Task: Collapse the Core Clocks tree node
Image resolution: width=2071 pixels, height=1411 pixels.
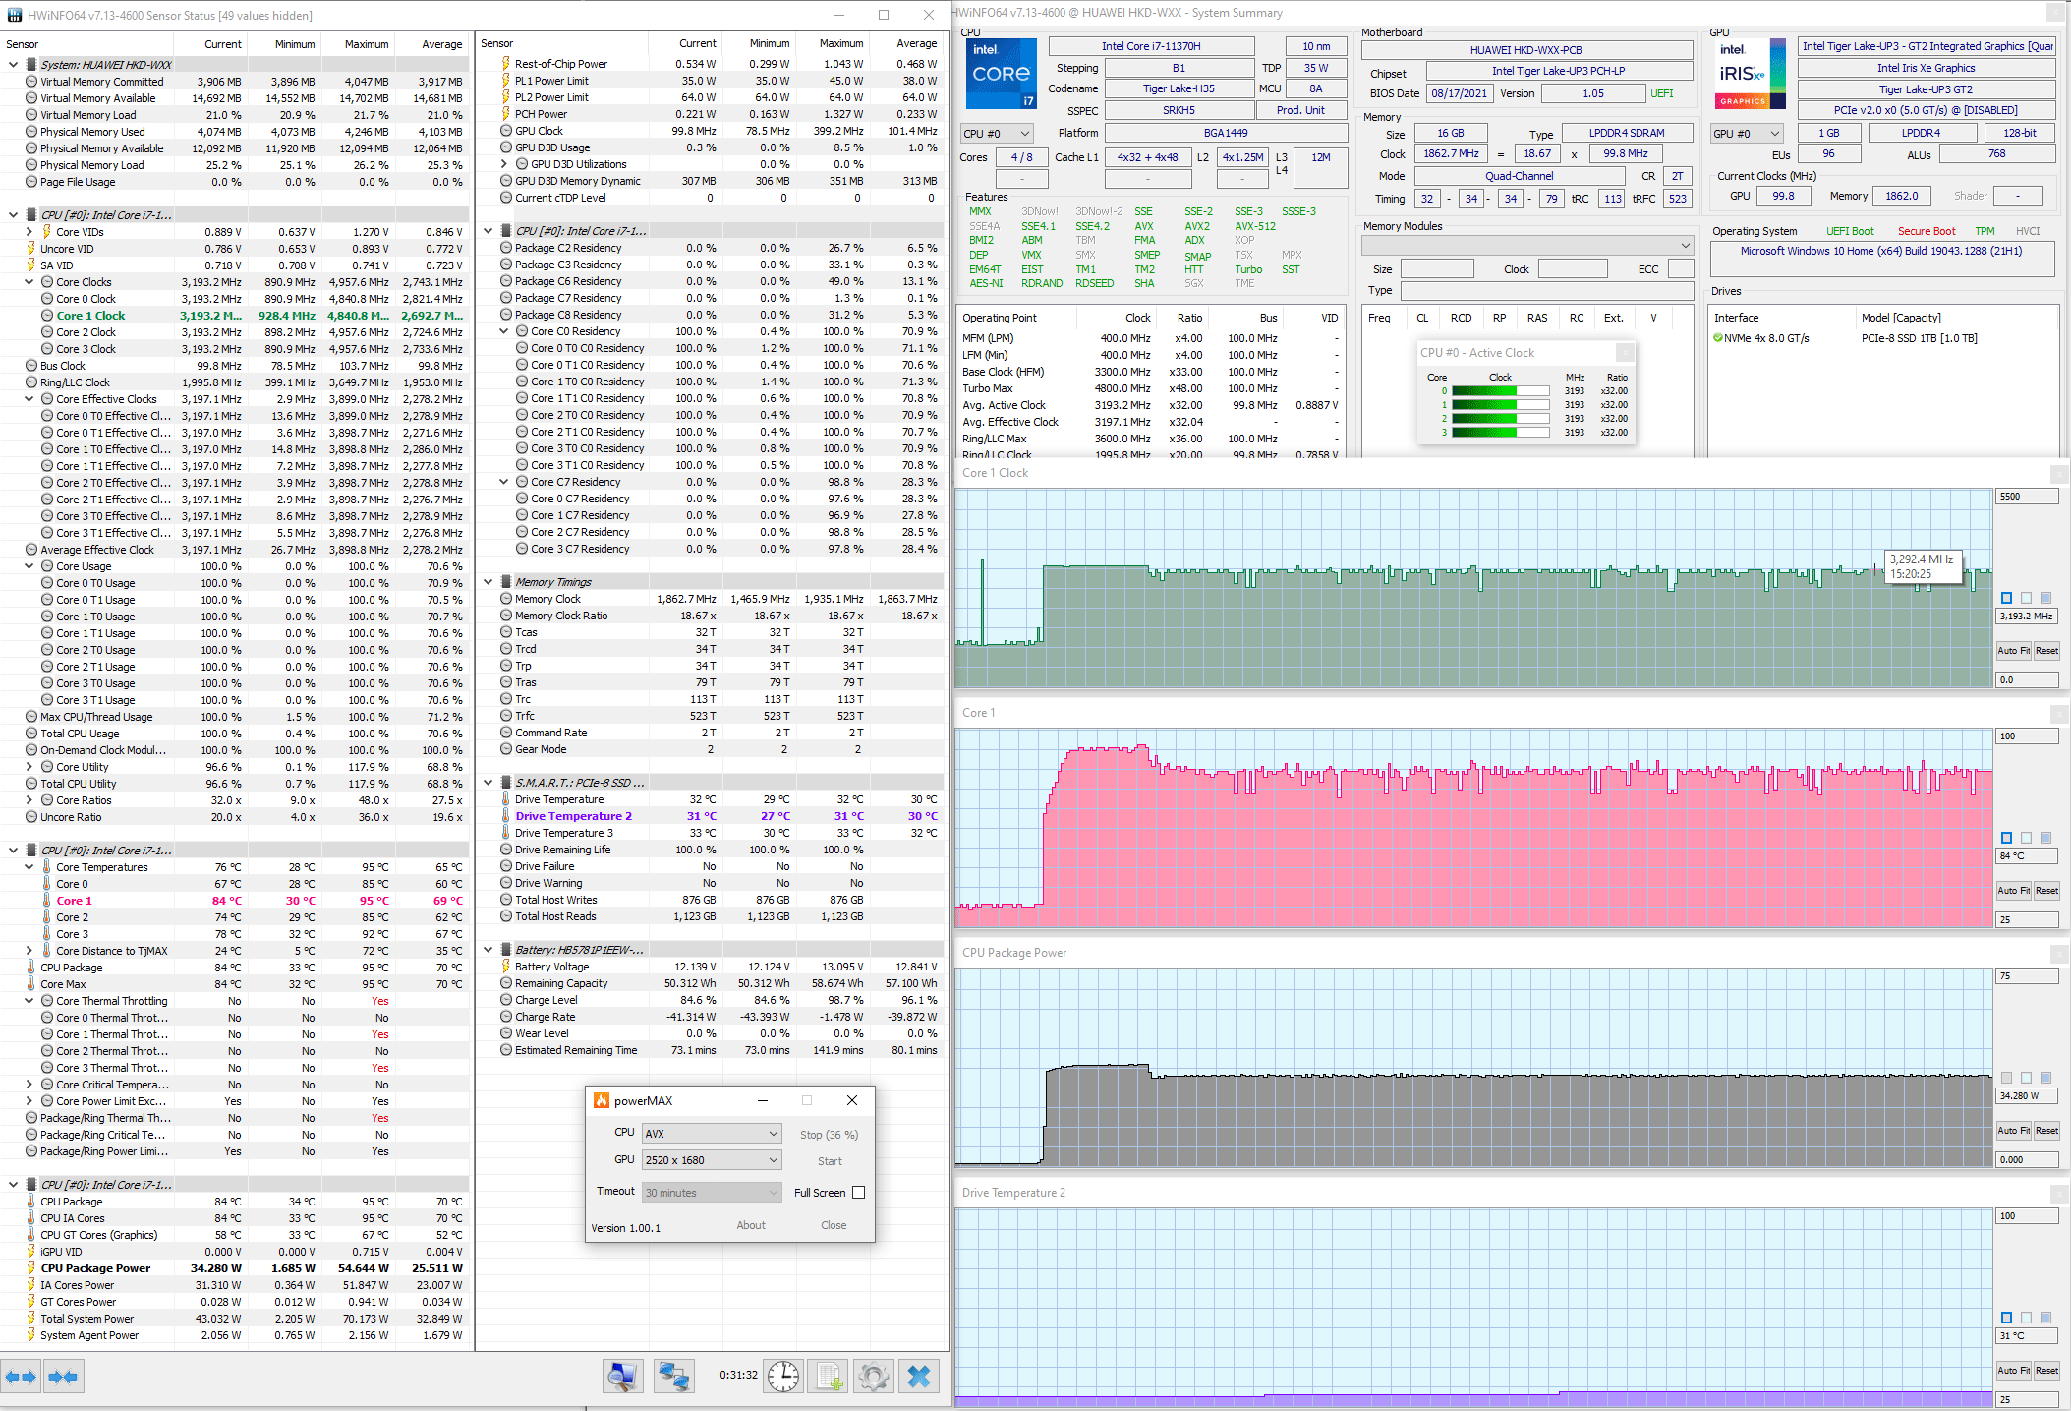Action: pyautogui.click(x=29, y=282)
